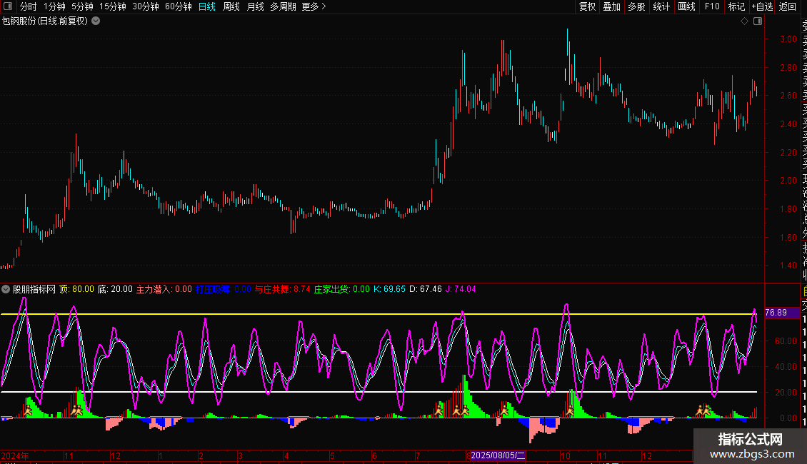Click the 统计 statistics button

click(661, 6)
